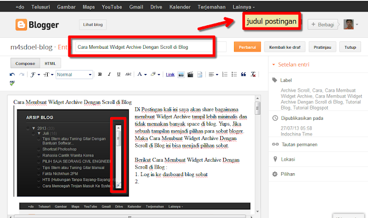Click into the post title field

click(x=151, y=47)
